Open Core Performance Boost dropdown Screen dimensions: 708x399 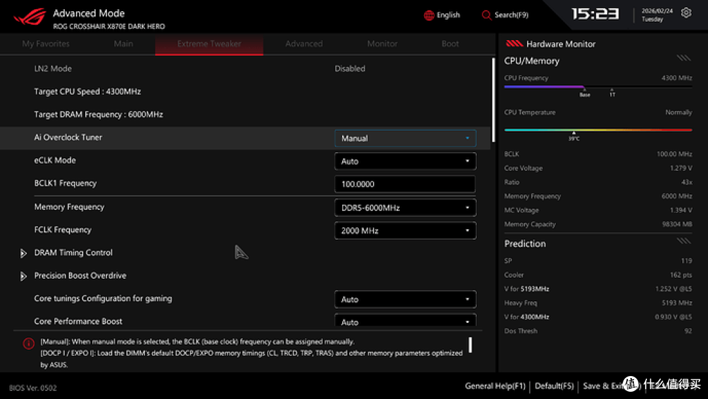tap(405, 321)
